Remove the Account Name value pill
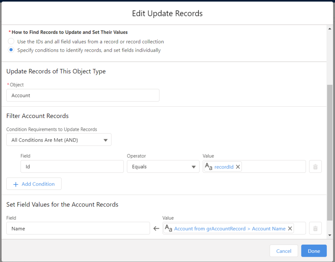 (290, 229)
